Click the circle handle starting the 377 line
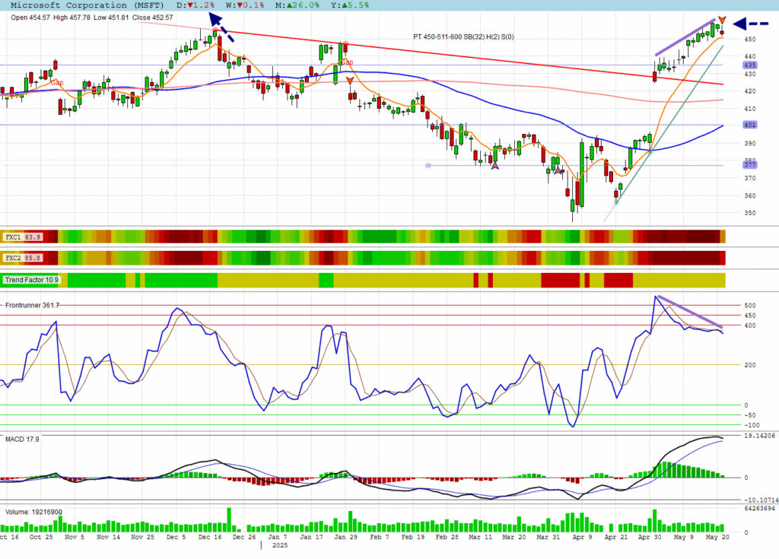 coord(428,166)
